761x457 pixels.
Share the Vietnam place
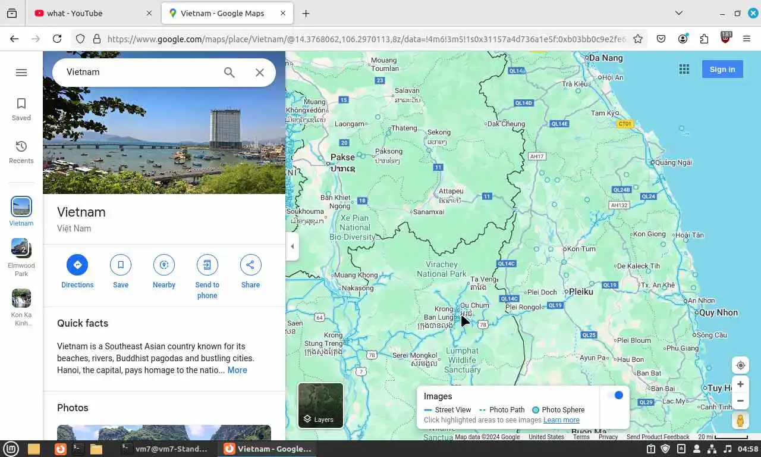(x=250, y=272)
